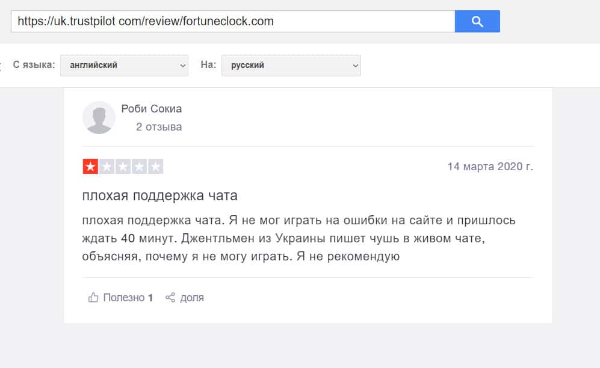
Task: Click the review body text paragraph
Action: point(300,239)
